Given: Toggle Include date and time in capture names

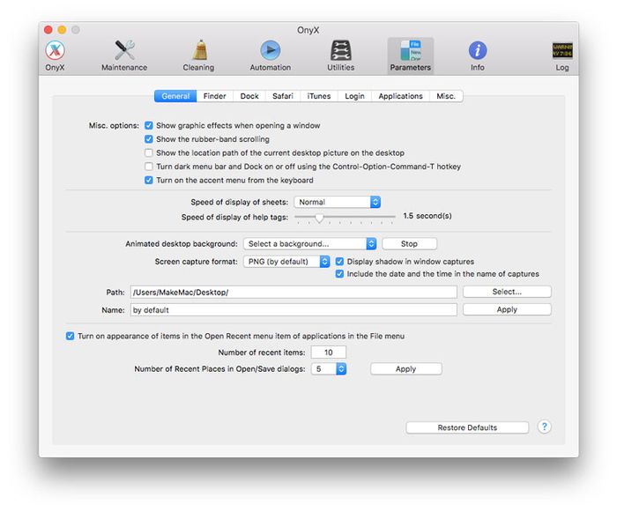Looking at the screenshot, I should tap(339, 274).
